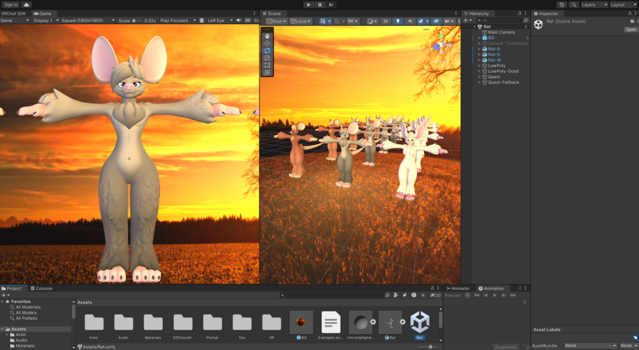The width and height of the screenshot is (639, 350).
Task: Toggle 2D view mode in Scene
Action: click(385, 21)
